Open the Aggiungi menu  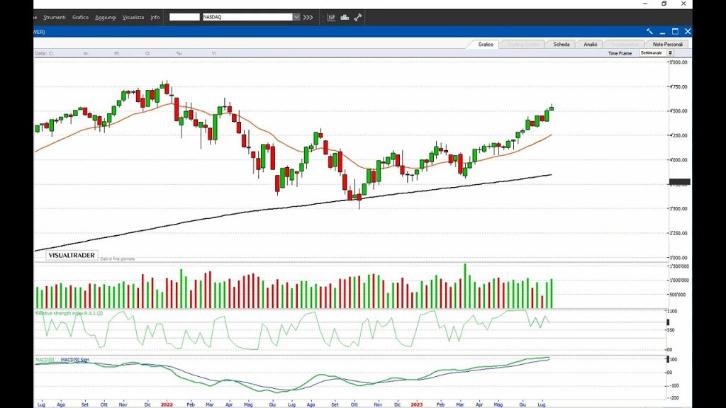pos(105,17)
